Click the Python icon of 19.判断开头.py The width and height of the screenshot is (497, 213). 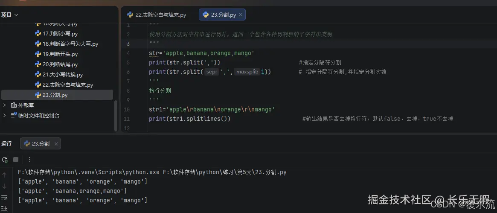tap(38, 54)
